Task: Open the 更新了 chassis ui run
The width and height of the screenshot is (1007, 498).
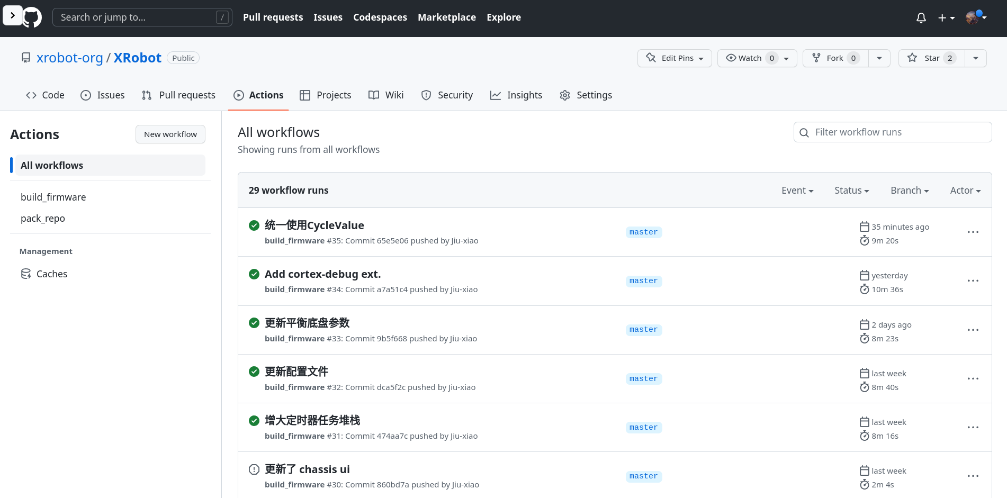Action: 307,469
